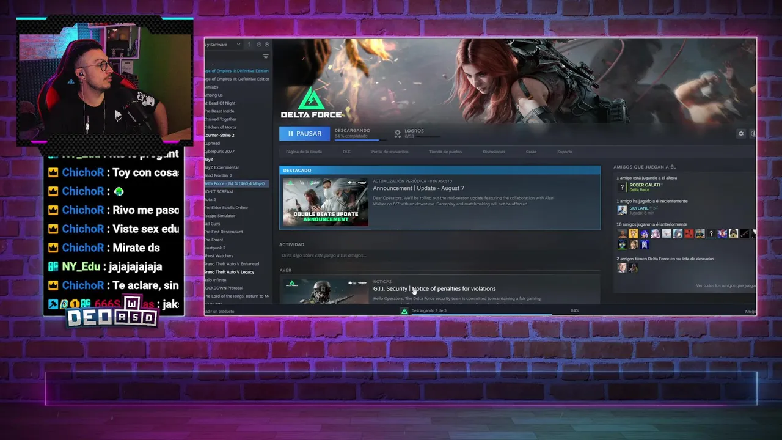Select LOCKDOWN Protocol in library
The height and width of the screenshot is (440, 782).
(x=224, y=288)
